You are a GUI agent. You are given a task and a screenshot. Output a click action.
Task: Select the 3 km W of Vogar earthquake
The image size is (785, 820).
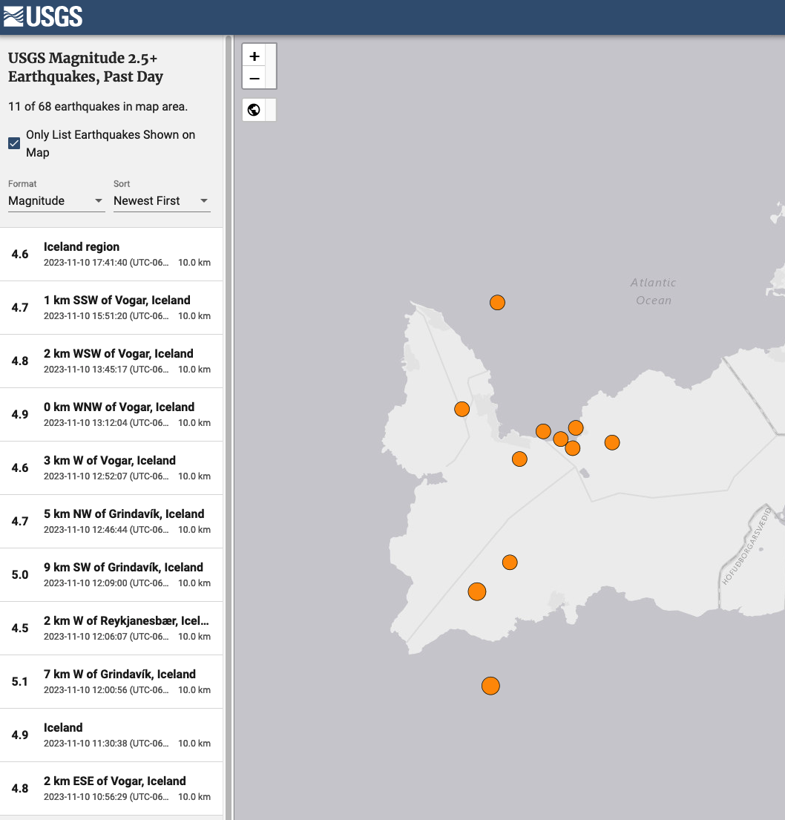[x=111, y=468]
